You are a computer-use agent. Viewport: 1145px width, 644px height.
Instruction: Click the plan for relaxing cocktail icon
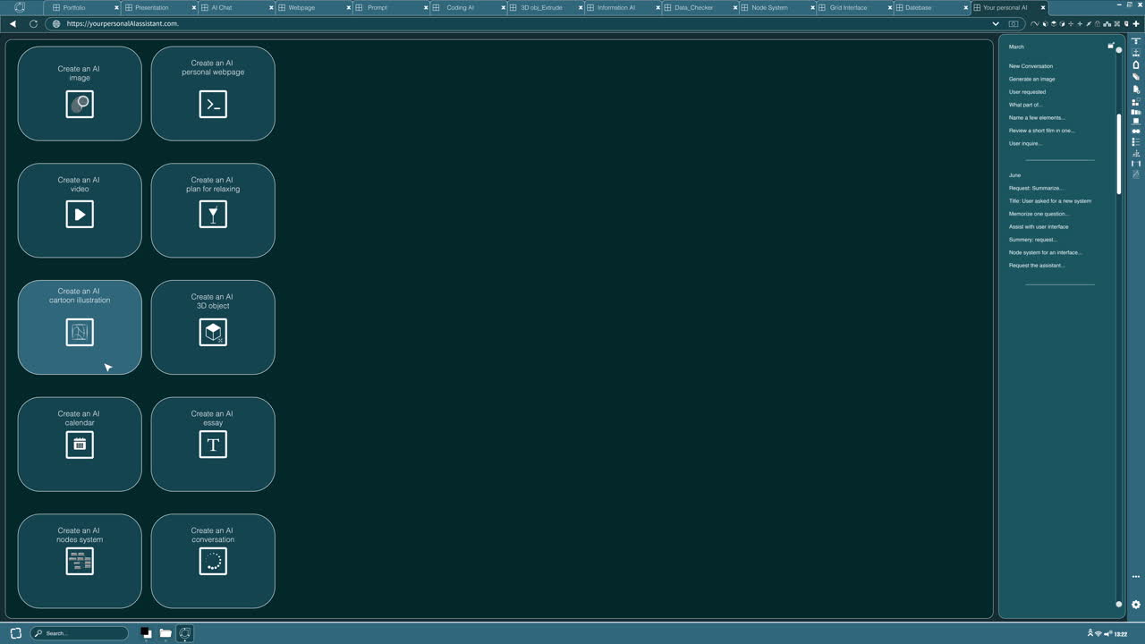coord(213,215)
